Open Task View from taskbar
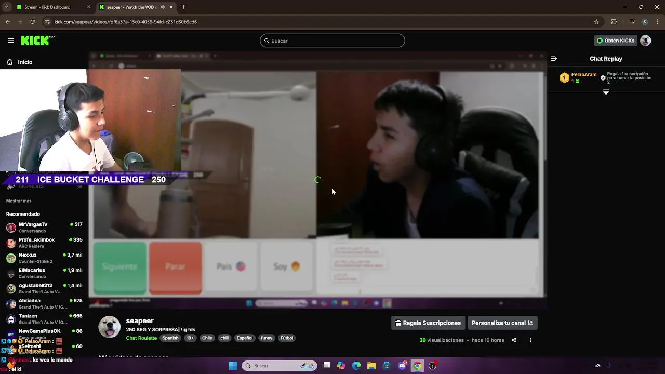Image resolution: width=665 pixels, height=374 pixels. coord(326,366)
